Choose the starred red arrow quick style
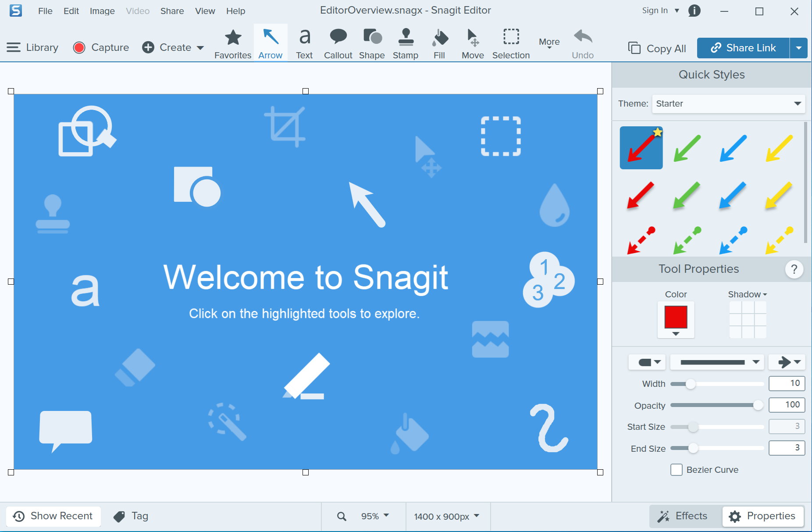This screenshot has width=812, height=532. [x=641, y=148]
